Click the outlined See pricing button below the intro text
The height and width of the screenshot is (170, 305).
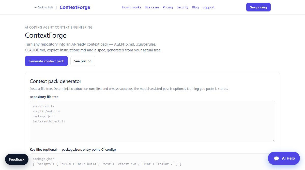click(83, 61)
